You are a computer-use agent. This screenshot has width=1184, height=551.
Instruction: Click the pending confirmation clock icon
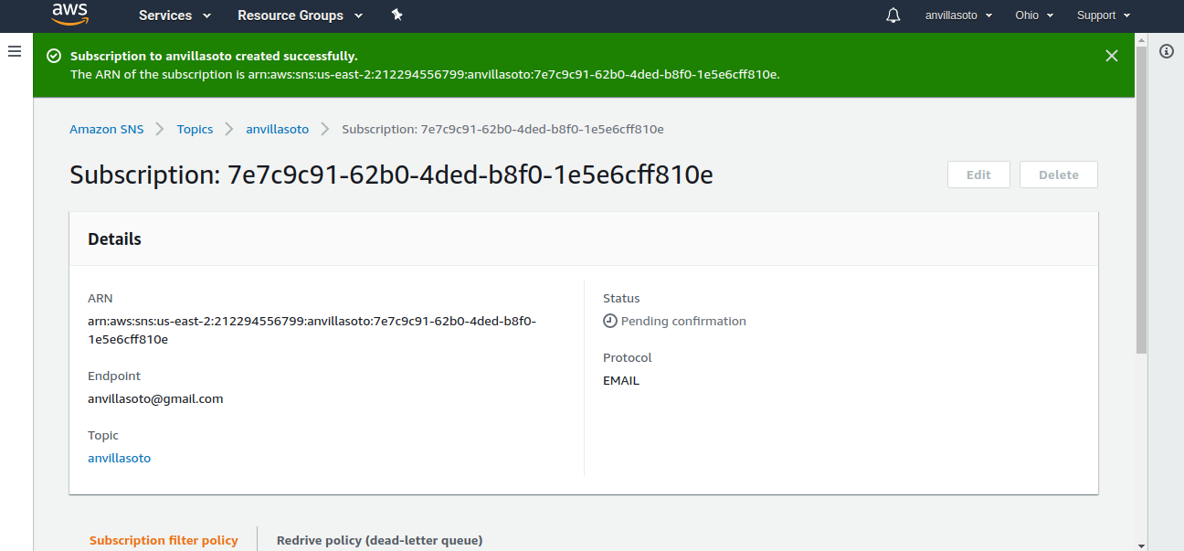point(610,321)
